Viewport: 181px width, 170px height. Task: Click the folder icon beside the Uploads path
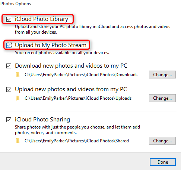(18, 98)
